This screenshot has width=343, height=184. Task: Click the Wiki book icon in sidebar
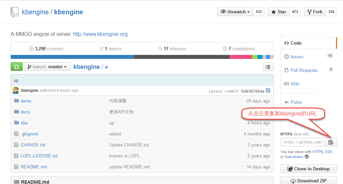(x=286, y=84)
